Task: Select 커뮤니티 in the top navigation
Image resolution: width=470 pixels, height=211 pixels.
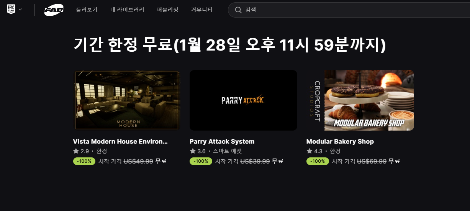Action: pyautogui.click(x=201, y=10)
